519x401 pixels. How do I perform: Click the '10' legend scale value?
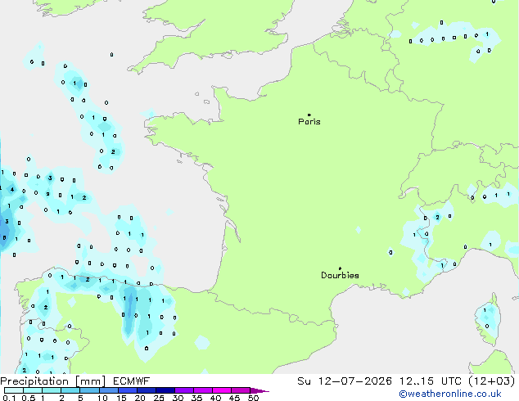click(102, 398)
